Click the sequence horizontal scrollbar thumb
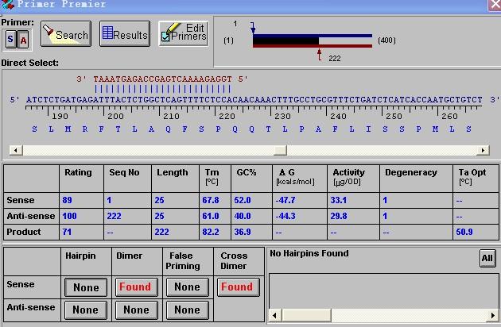Image resolution: width=501 pixels, height=327 pixels. (280, 150)
